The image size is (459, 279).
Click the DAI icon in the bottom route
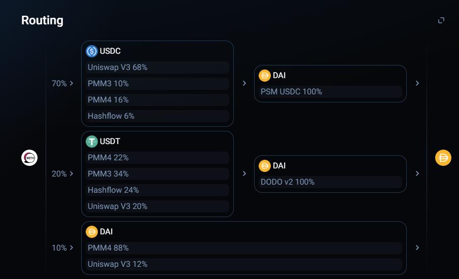(92, 232)
